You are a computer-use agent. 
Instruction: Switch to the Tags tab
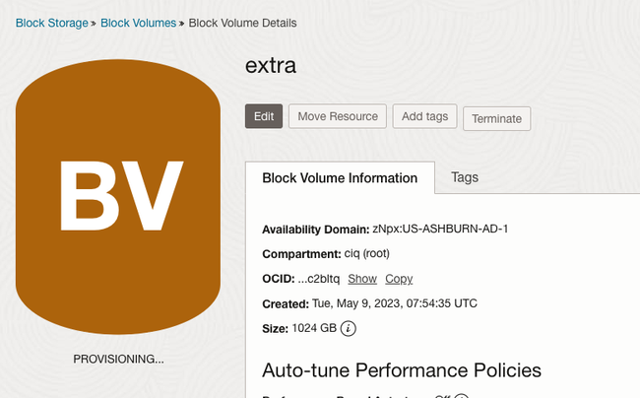[x=465, y=177]
